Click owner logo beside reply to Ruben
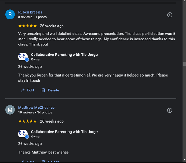Screen dimensions: 186x163 [23, 57]
